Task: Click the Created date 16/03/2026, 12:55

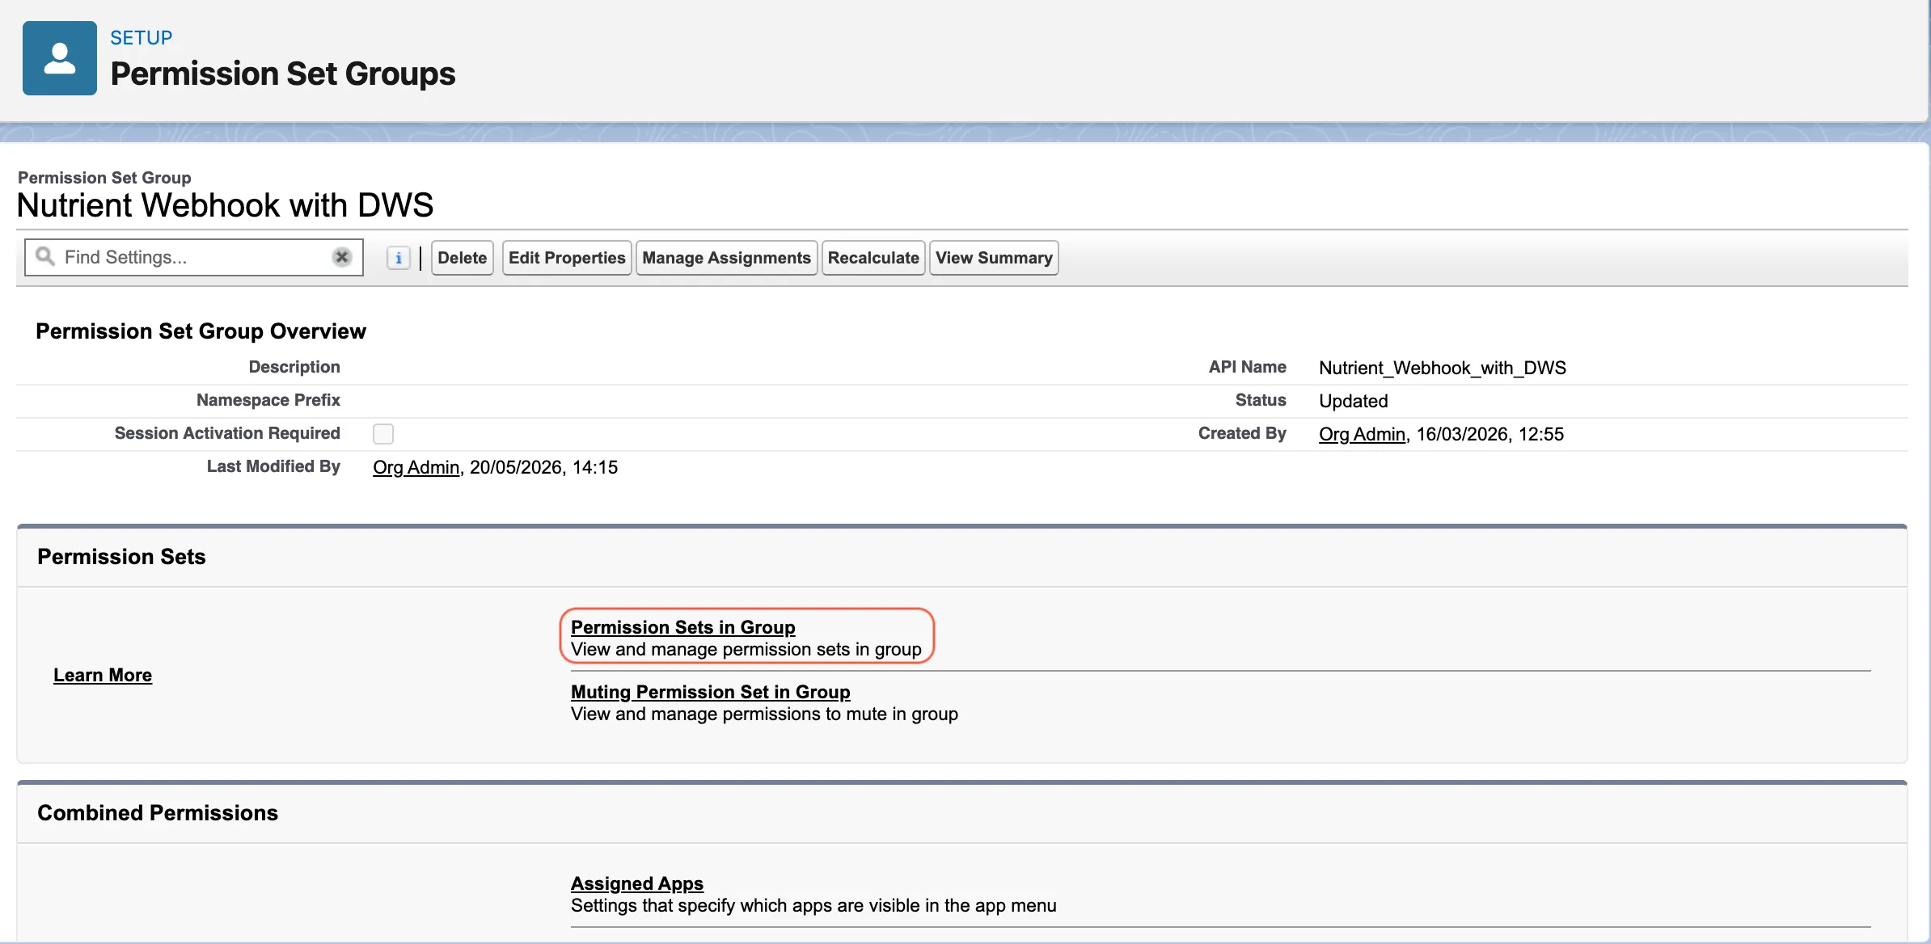Action: [x=1490, y=434]
